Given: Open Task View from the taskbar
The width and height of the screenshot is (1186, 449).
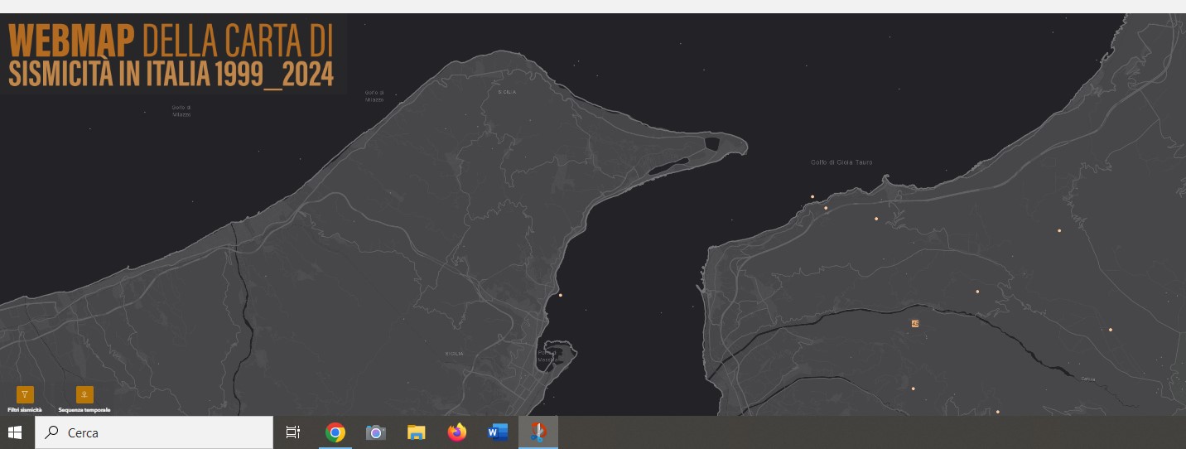Looking at the screenshot, I should [x=292, y=432].
